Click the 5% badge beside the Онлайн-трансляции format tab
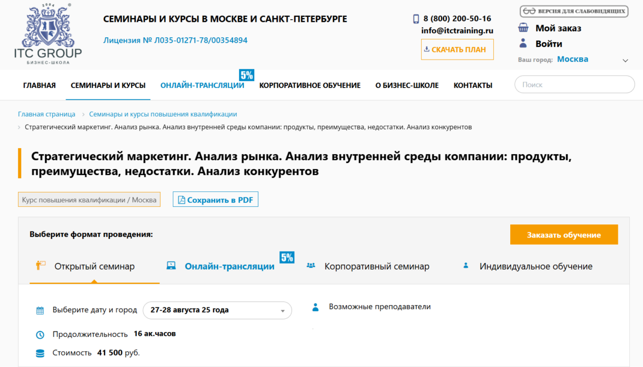The height and width of the screenshot is (367, 643). (x=287, y=258)
